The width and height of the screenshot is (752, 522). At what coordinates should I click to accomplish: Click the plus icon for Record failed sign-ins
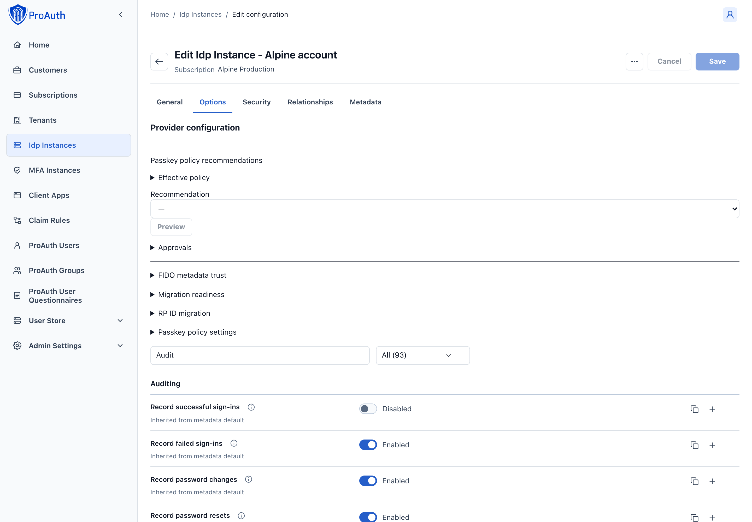point(712,445)
